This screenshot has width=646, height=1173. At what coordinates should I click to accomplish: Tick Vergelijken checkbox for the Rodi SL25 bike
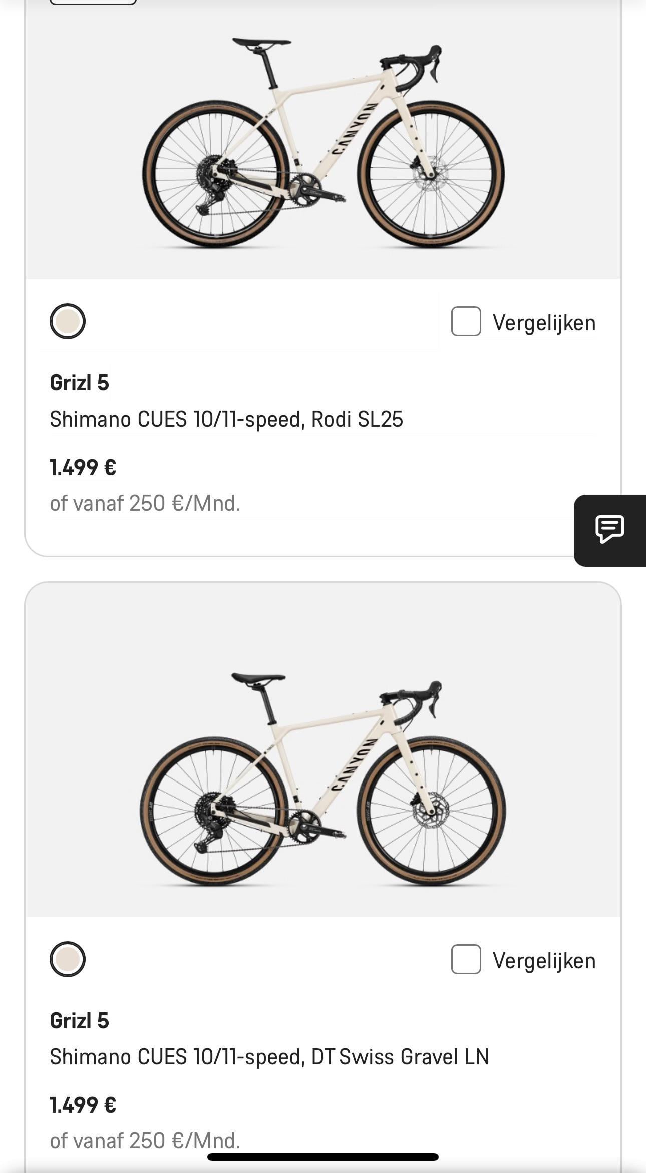click(x=466, y=321)
